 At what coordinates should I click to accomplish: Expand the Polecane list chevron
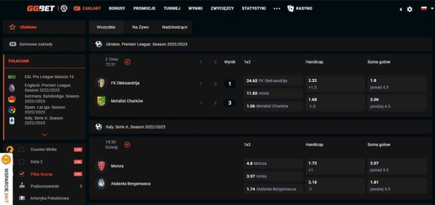point(44,135)
